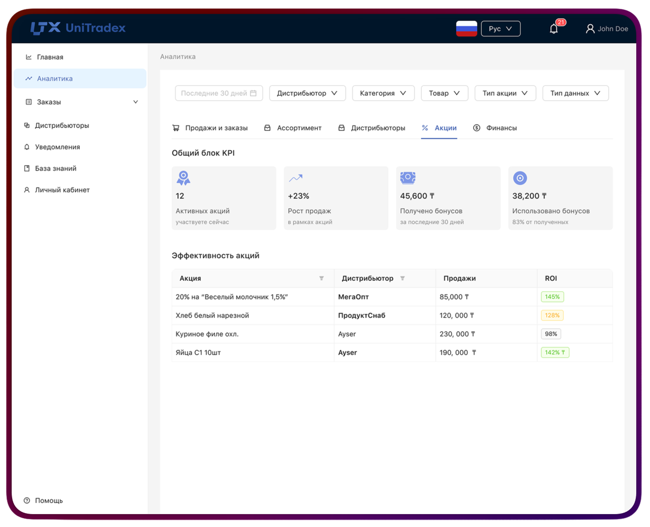Go to База знаний in sidebar
This screenshot has height=527, width=650.
pos(56,169)
